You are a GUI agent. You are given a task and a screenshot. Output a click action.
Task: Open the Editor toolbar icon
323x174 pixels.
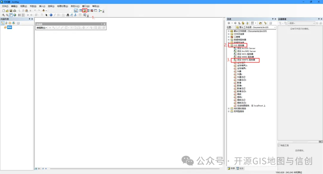[x=76, y=10]
